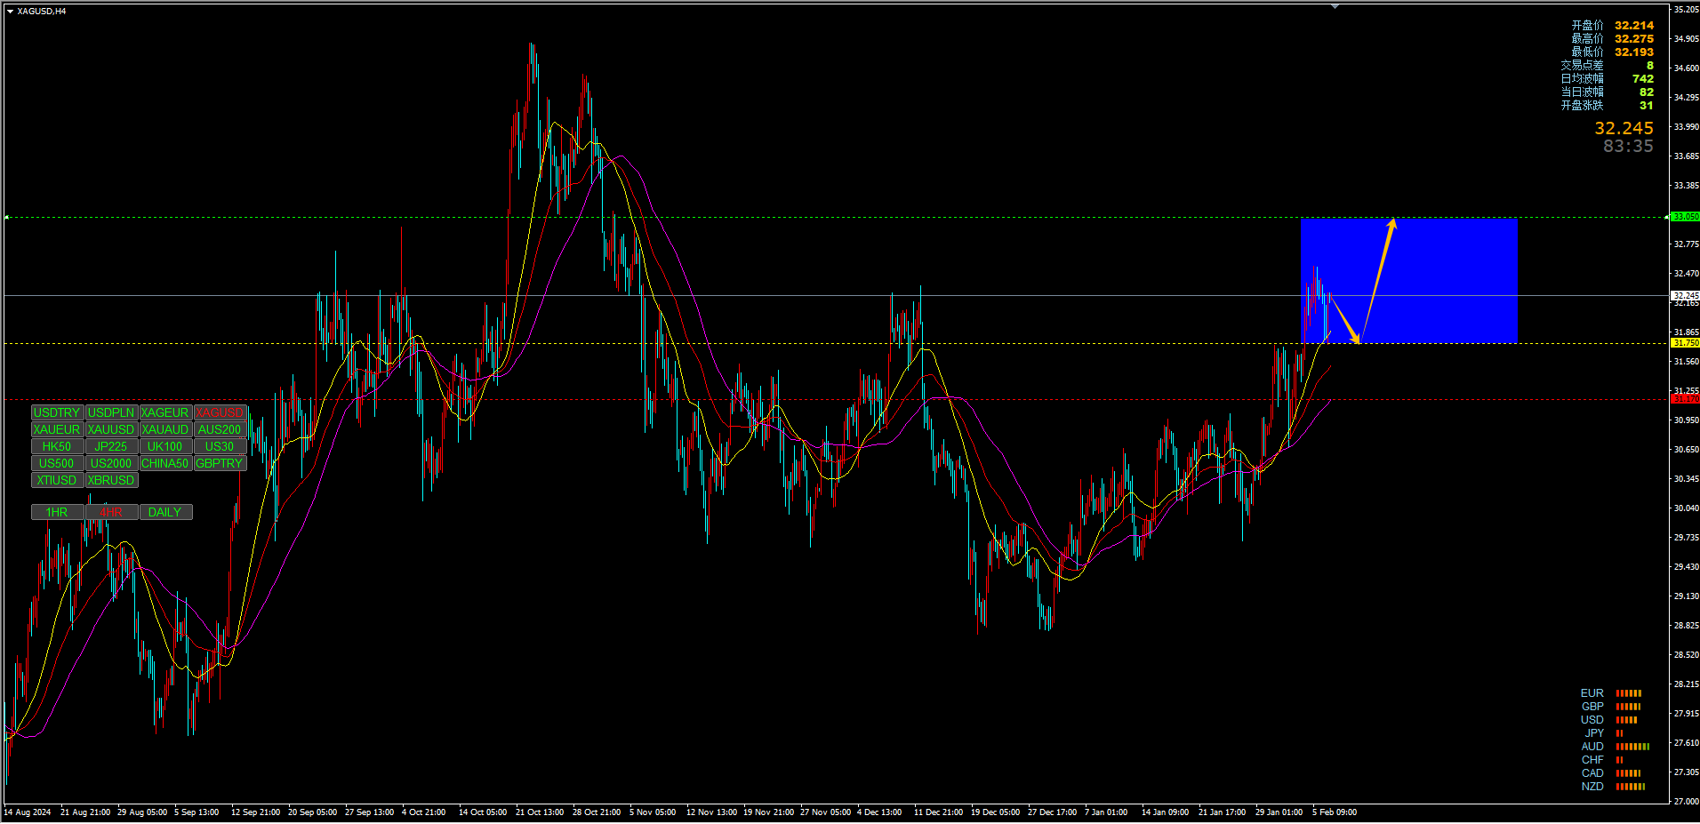Click the yellow 31.750 price level label
Image resolution: width=1700 pixels, height=824 pixels.
pos(1685,343)
